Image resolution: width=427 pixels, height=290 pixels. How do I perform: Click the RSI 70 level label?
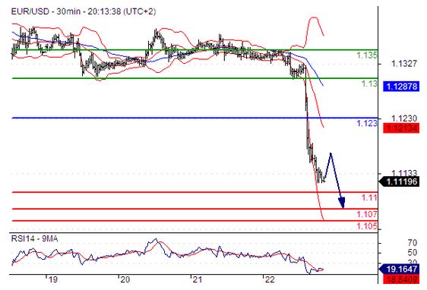click(413, 242)
